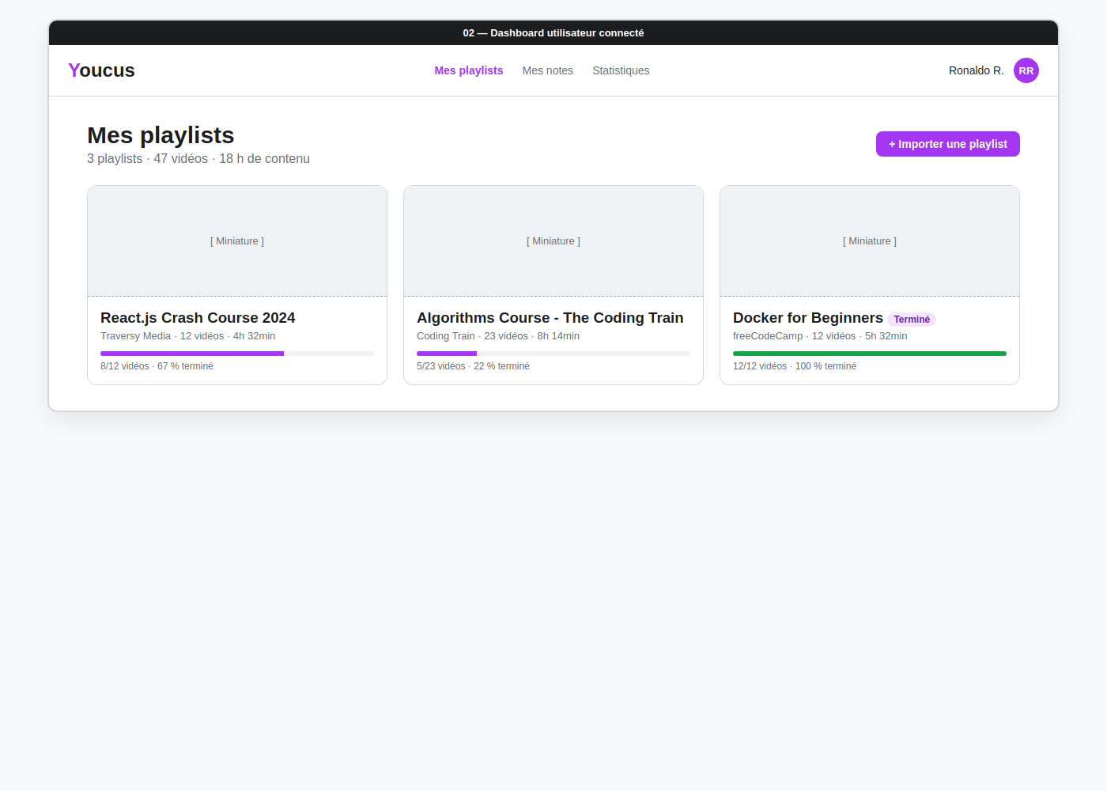Open the Statistiques tab
Image resolution: width=1107 pixels, height=791 pixels.
click(621, 70)
